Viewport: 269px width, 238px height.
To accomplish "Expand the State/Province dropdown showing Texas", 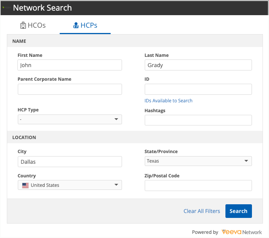I will point(198,161).
